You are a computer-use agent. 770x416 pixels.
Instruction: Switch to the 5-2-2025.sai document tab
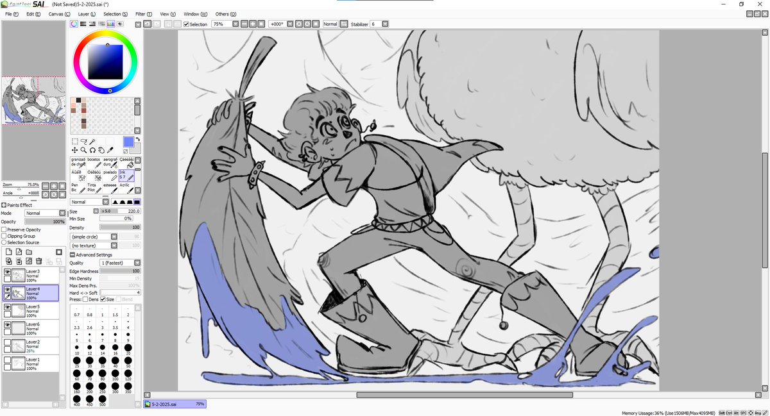[x=175, y=404]
